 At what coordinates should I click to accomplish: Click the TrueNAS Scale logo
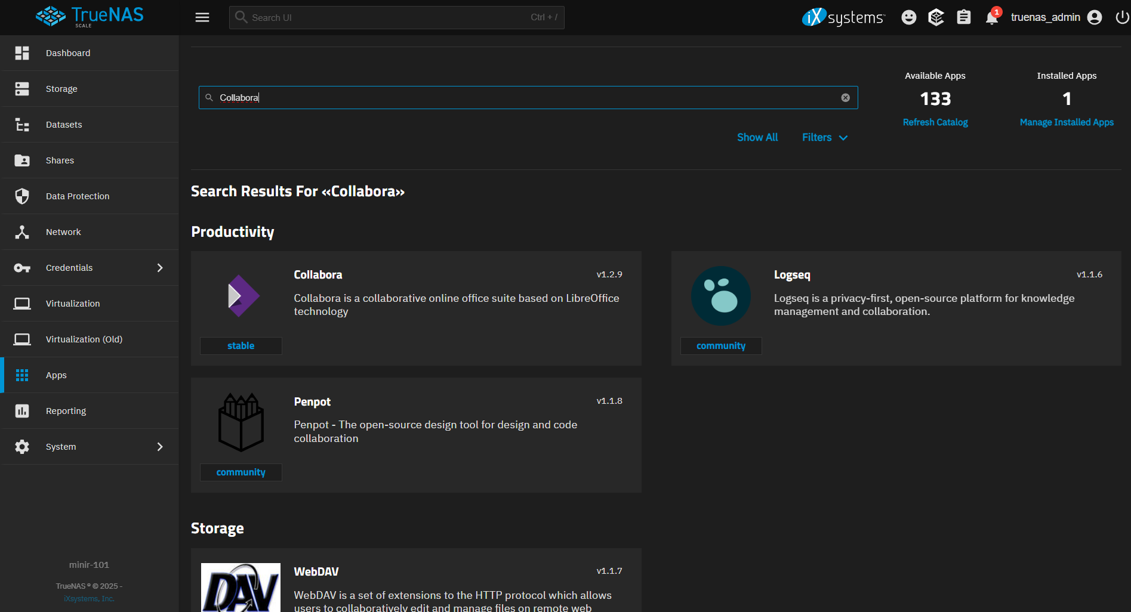click(x=90, y=17)
